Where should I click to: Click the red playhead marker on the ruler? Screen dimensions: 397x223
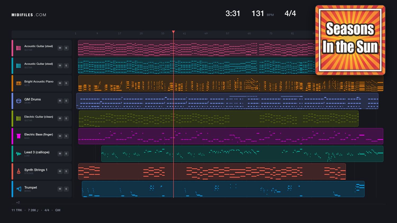click(173, 32)
